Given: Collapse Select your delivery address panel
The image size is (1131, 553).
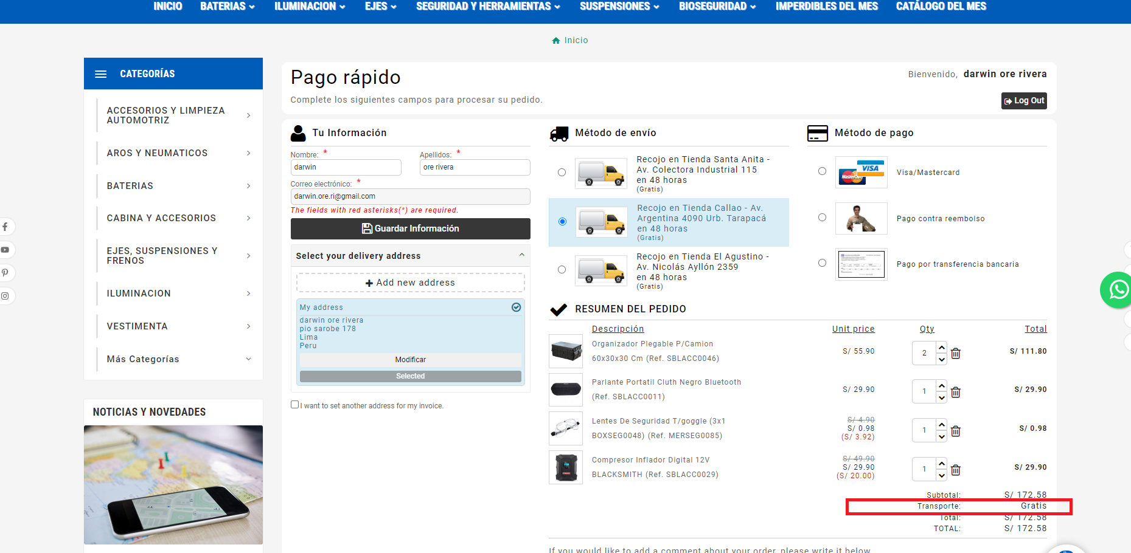Looking at the screenshot, I should point(521,255).
